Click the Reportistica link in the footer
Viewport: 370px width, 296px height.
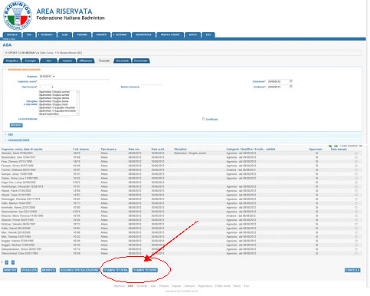pos(205,286)
